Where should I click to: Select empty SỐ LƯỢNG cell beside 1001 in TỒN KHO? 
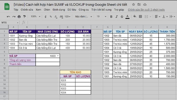pos(83,80)
